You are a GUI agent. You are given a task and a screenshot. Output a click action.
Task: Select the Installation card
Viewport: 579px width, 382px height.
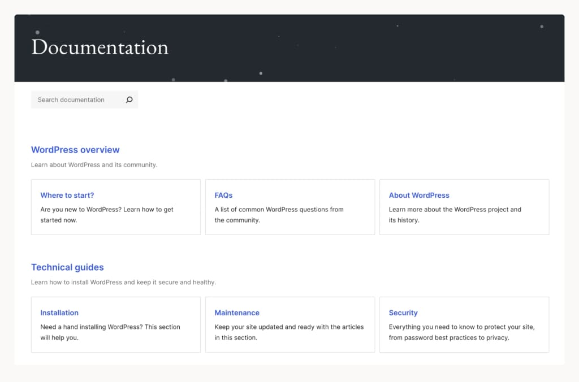click(x=115, y=324)
